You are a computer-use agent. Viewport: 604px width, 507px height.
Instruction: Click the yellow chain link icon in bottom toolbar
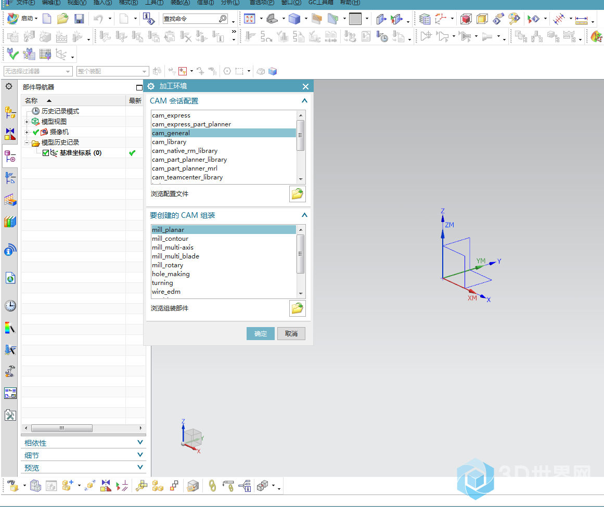coord(212,486)
